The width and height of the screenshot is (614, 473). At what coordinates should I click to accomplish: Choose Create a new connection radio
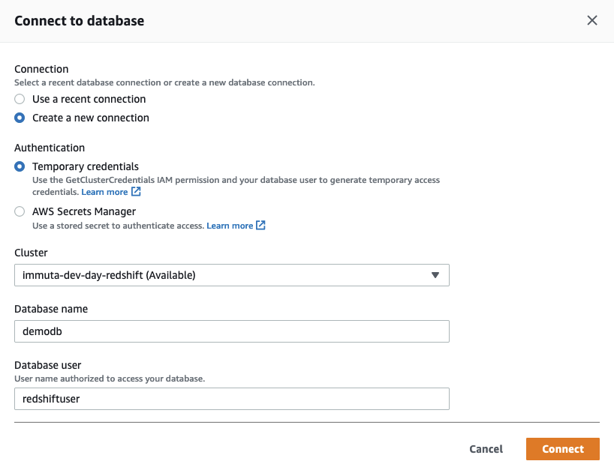click(x=20, y=118)
